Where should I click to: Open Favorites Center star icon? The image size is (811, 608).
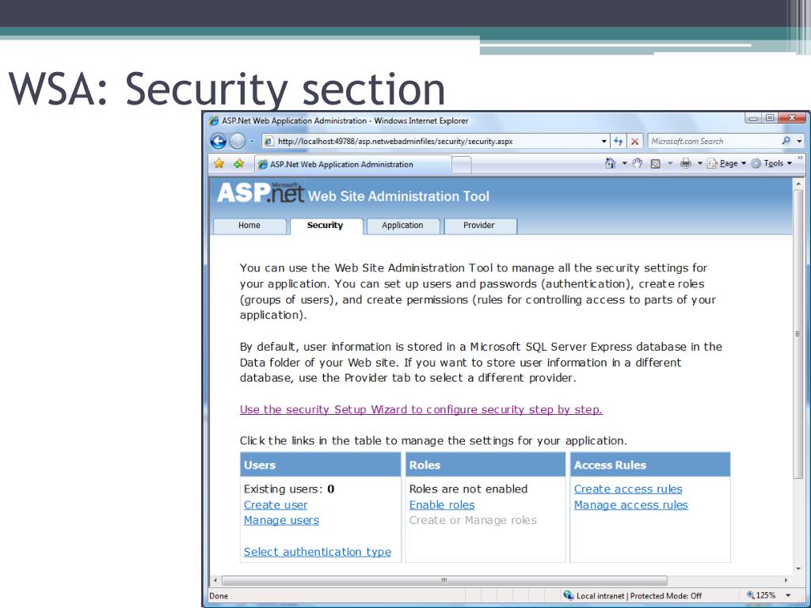[219, 163]
